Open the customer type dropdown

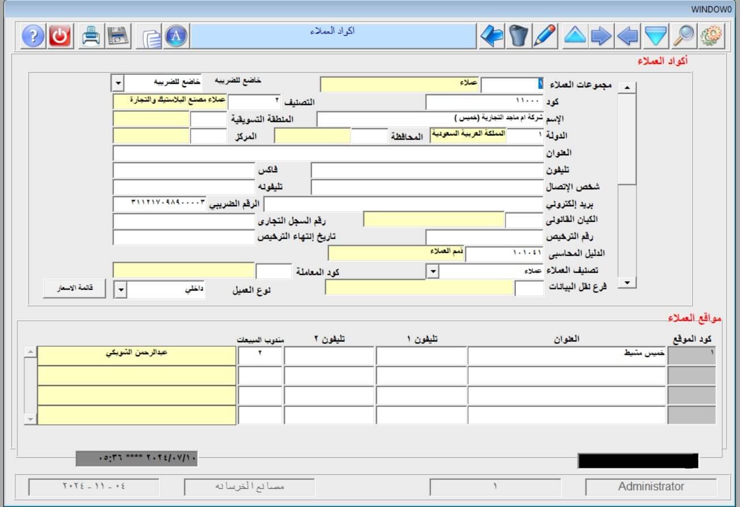(121, 291)
